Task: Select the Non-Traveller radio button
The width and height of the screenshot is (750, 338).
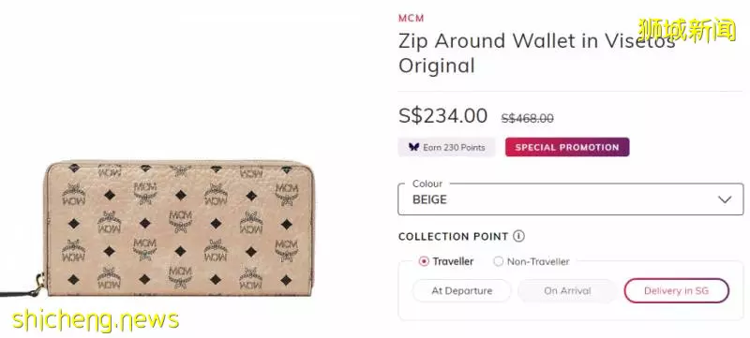Action: tap(499, 261)
